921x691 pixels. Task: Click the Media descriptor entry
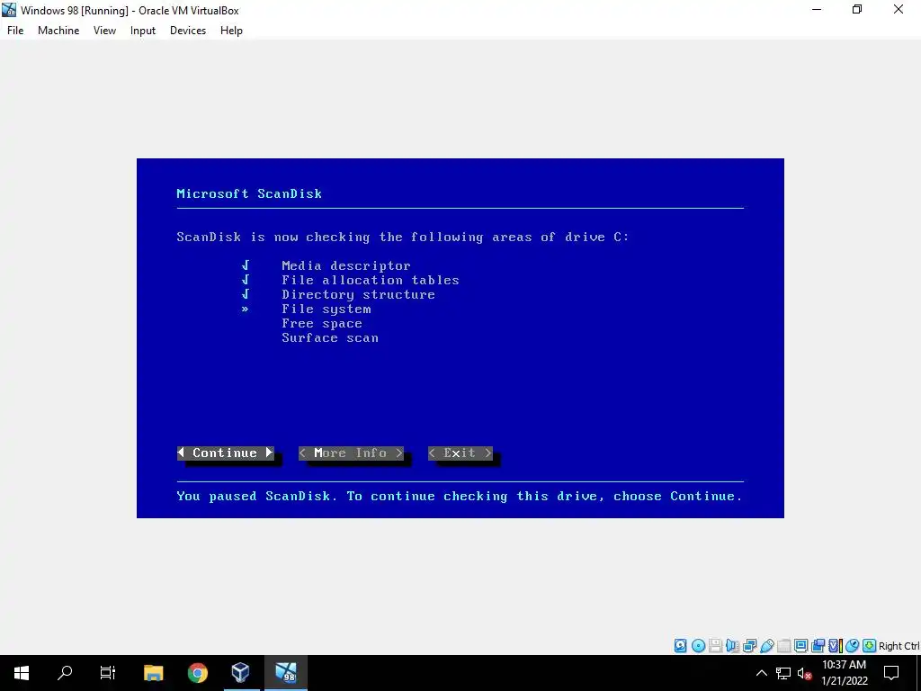click(x=346, y=265)
